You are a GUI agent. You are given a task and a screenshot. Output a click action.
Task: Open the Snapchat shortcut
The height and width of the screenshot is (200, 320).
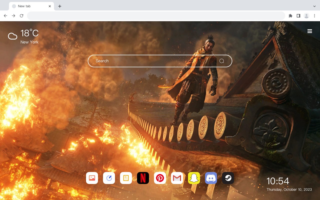click(x=194, y=178)
